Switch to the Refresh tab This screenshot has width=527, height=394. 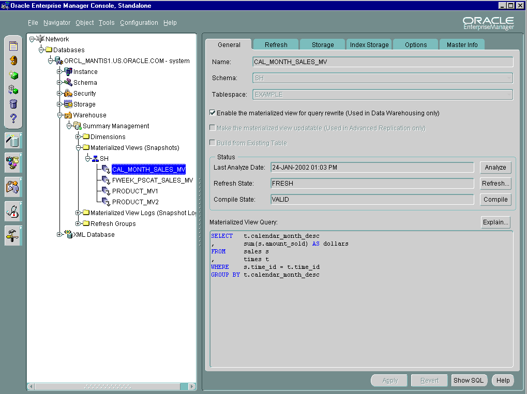276,45
